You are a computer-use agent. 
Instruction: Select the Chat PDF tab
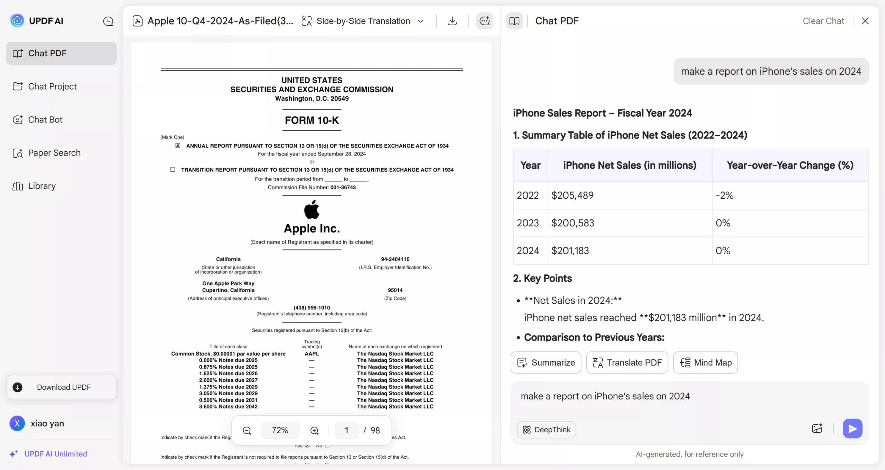[47, 53]
